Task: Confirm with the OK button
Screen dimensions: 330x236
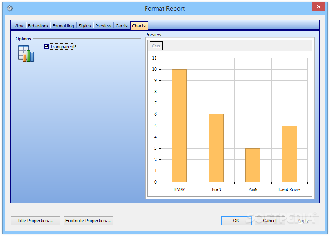Action: (236, 221)
